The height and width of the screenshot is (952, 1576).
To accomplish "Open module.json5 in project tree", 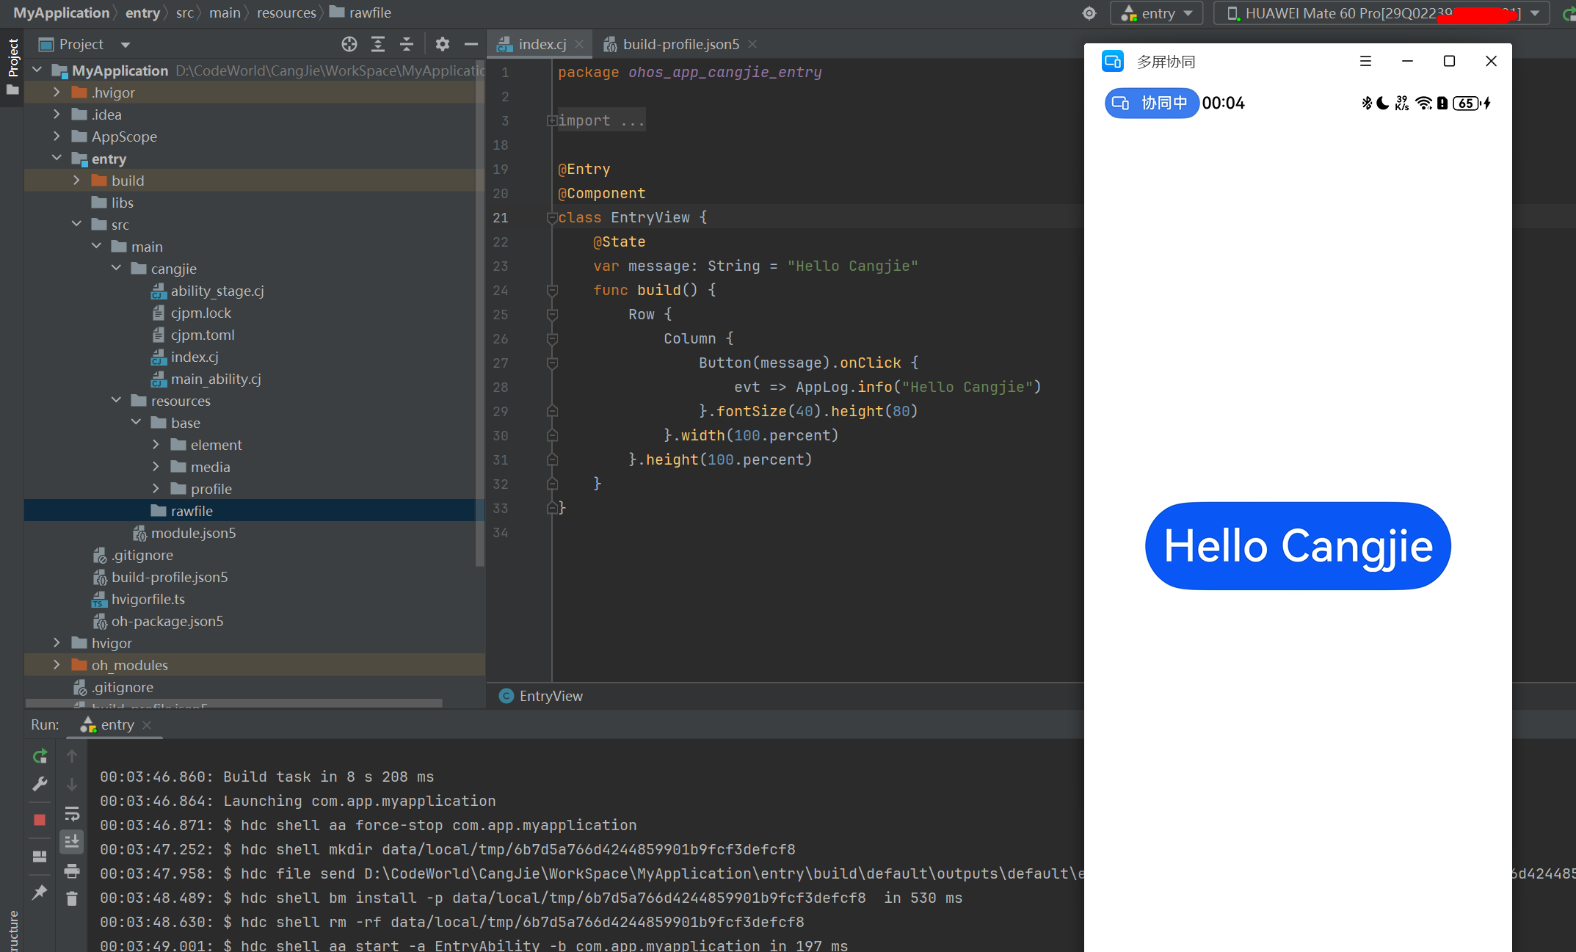I will [x=193, y=533].
